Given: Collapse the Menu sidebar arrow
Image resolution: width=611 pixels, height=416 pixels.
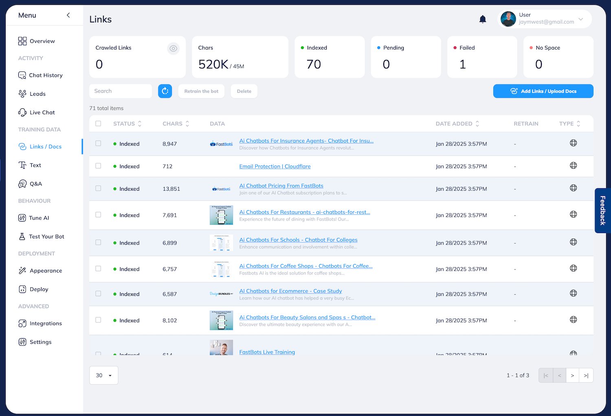Looking at the screenshot, I should click(x=68, y=15).
